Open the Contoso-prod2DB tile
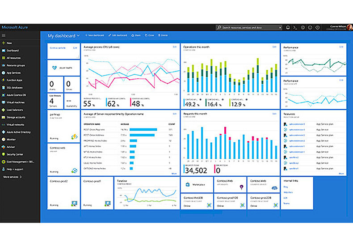The height and width of the screenshot is (239, 353). tap(263, 201)
